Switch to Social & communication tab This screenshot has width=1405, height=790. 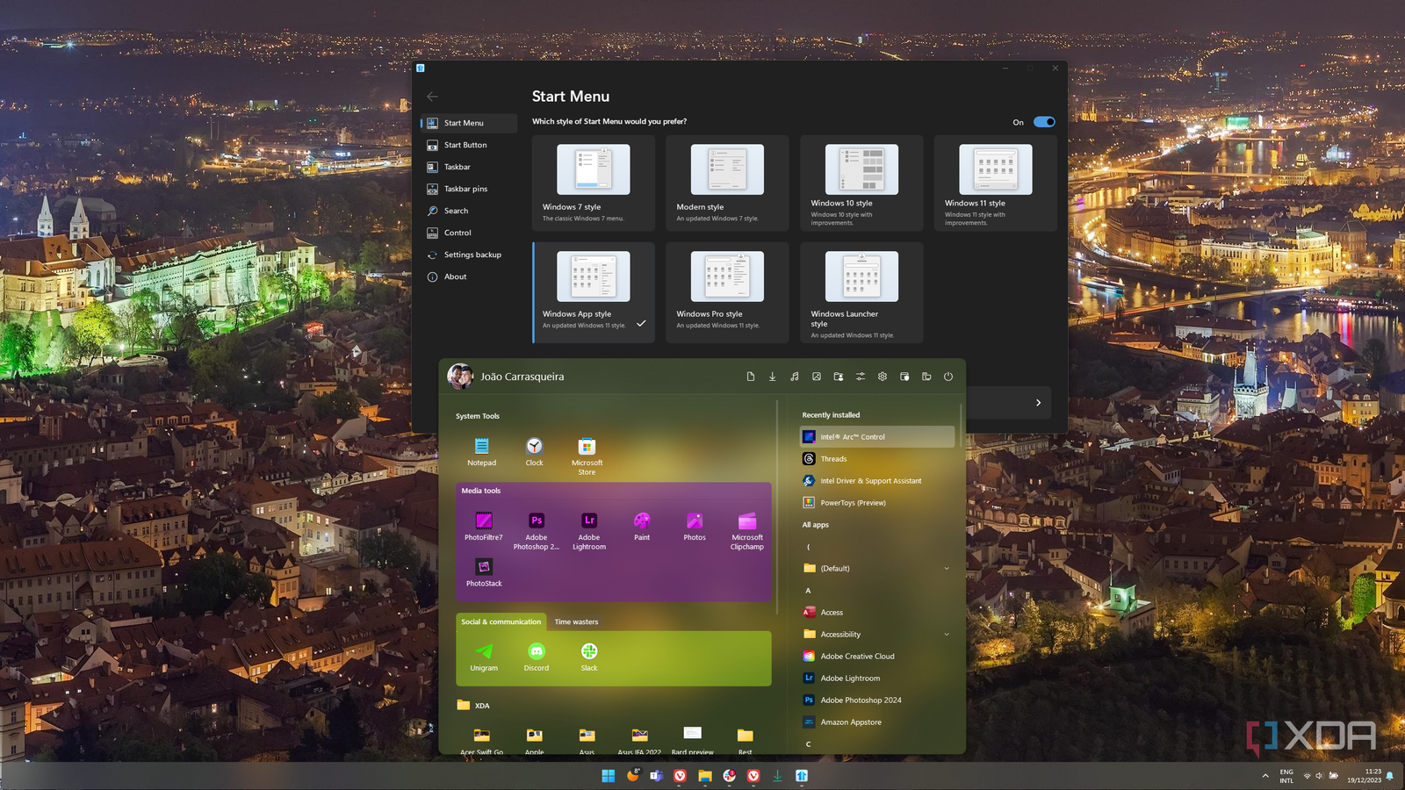click(x=501, y=622)
